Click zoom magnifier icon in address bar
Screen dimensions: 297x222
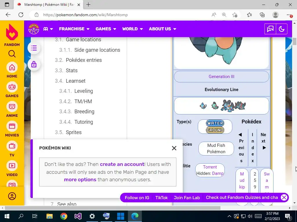tap(224, 15)
